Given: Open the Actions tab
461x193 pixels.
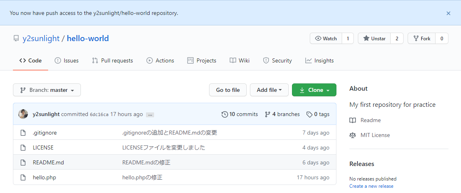Looking at the screenshot, I should click(160, 60).
